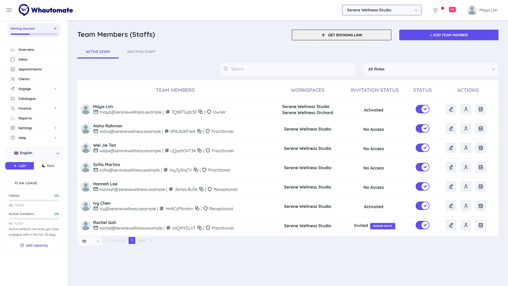Screen dimensions: 508x286
Task: Open Aisha Rahman's calendar icon
Action: [481, 128]
